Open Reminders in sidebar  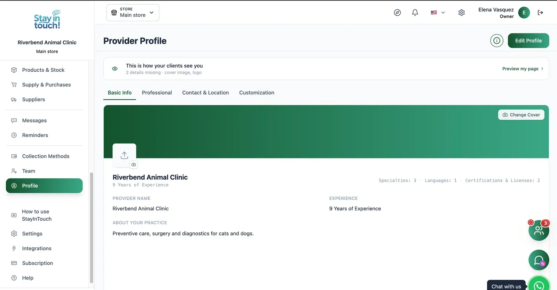(x=44, y=135)
